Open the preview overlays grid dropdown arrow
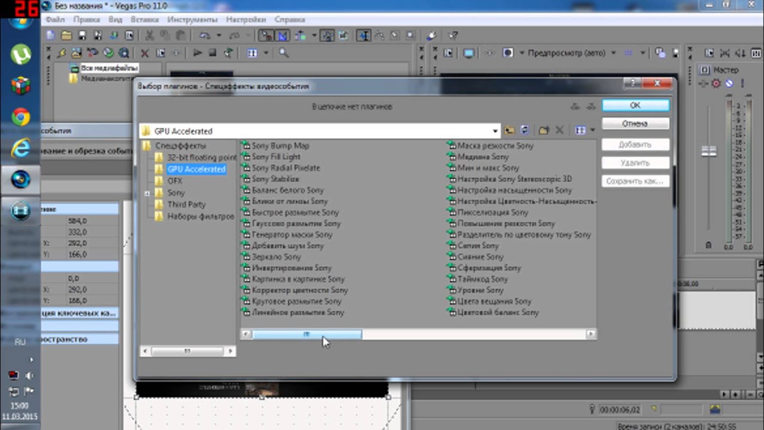764x430 pixels. (642, 53)
